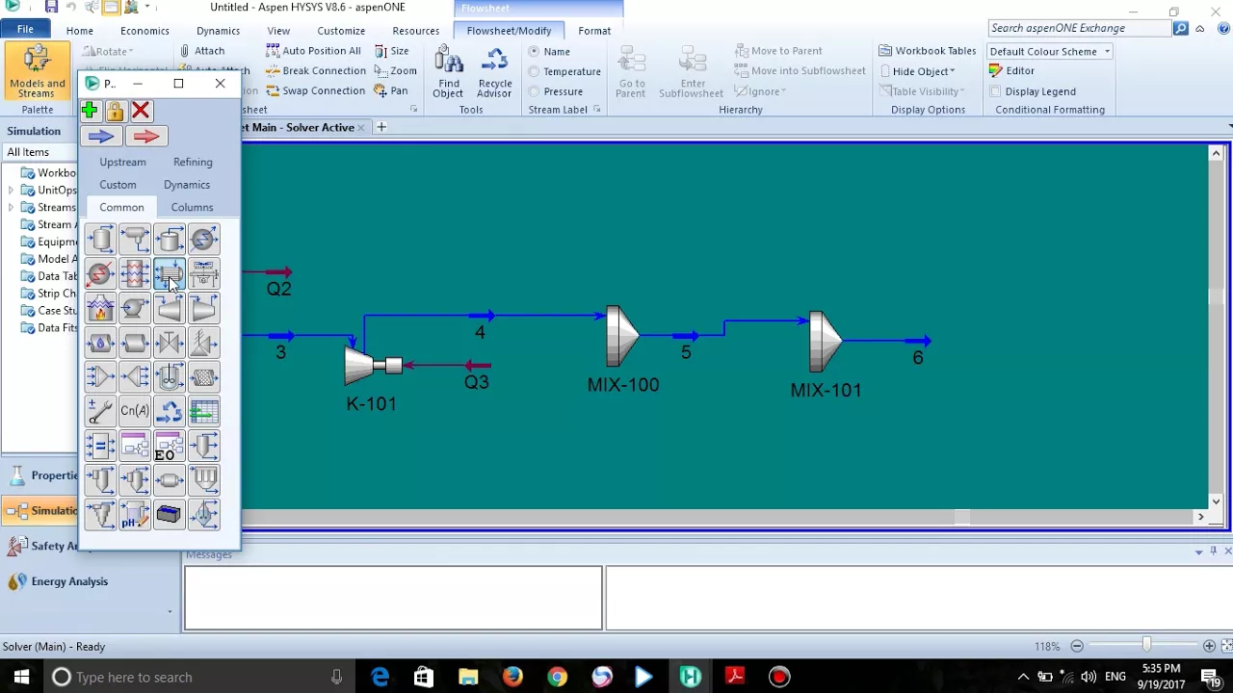
Task: Open the Hide Object dropdown
Action: pyautogui.click(x=918, y=71)
